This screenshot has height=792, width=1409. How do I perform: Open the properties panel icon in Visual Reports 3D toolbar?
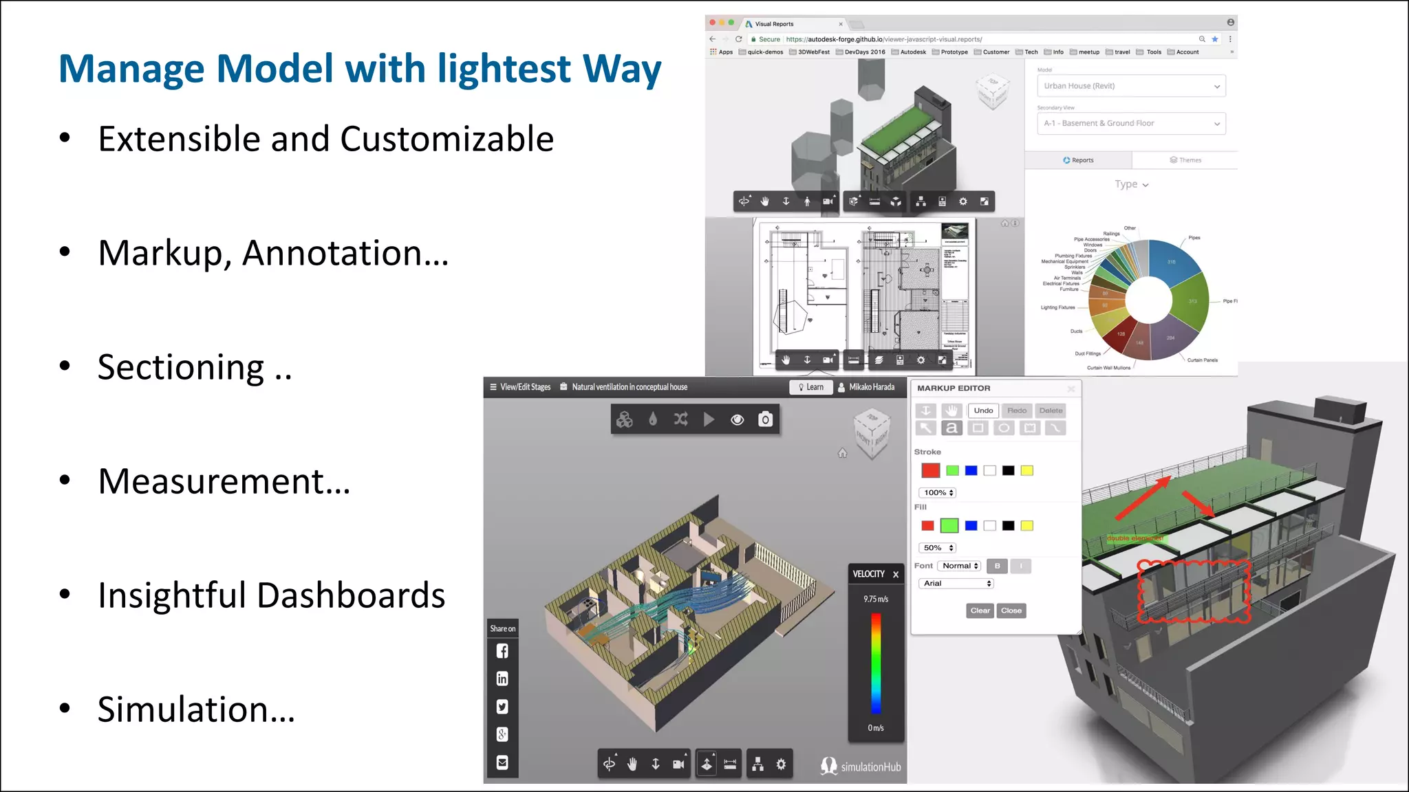[x=942, y=201]
